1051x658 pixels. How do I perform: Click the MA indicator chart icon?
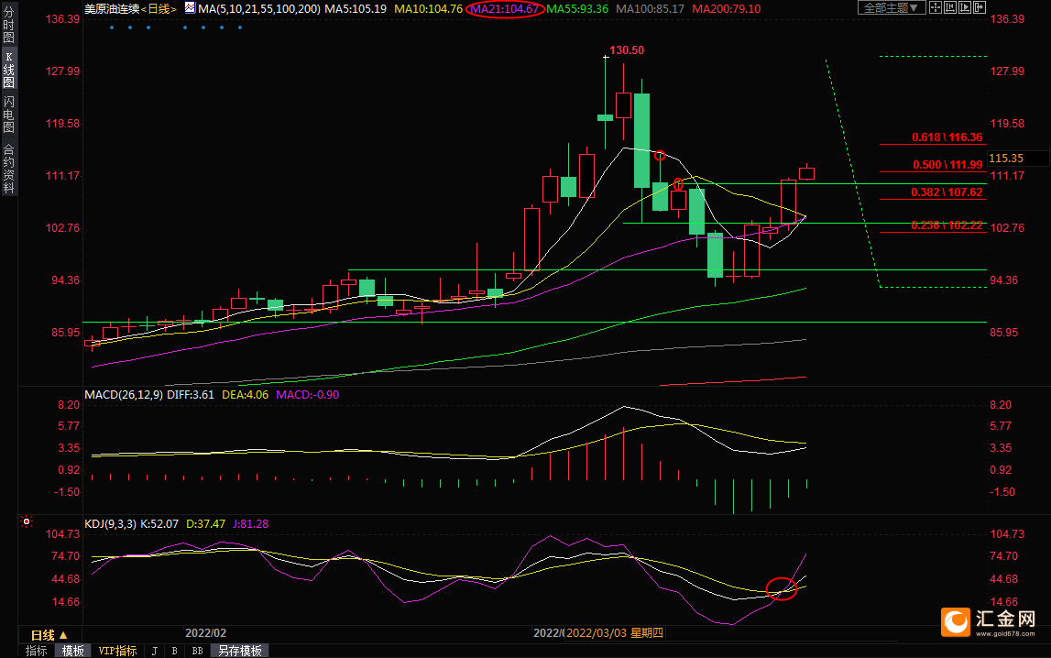coord(190,8)
